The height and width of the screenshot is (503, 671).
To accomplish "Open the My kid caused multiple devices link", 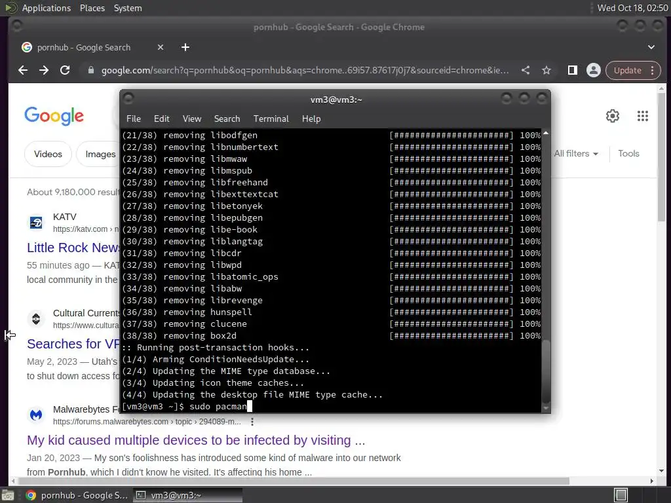I will click(x=196, y=440).
